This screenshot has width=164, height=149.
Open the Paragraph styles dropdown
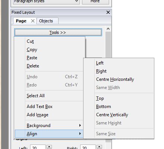[x=46, y=2]
